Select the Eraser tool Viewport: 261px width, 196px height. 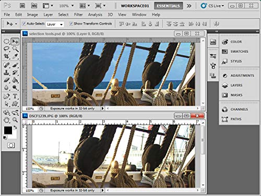(x=6, y=80)
